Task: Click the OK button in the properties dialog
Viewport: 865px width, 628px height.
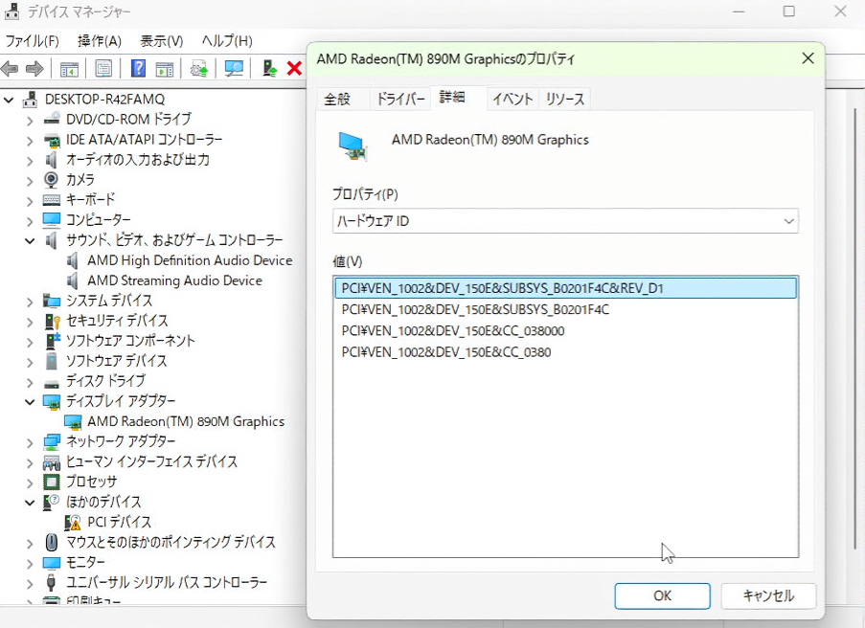Action: pyautogui.click(x=663, y=596)
